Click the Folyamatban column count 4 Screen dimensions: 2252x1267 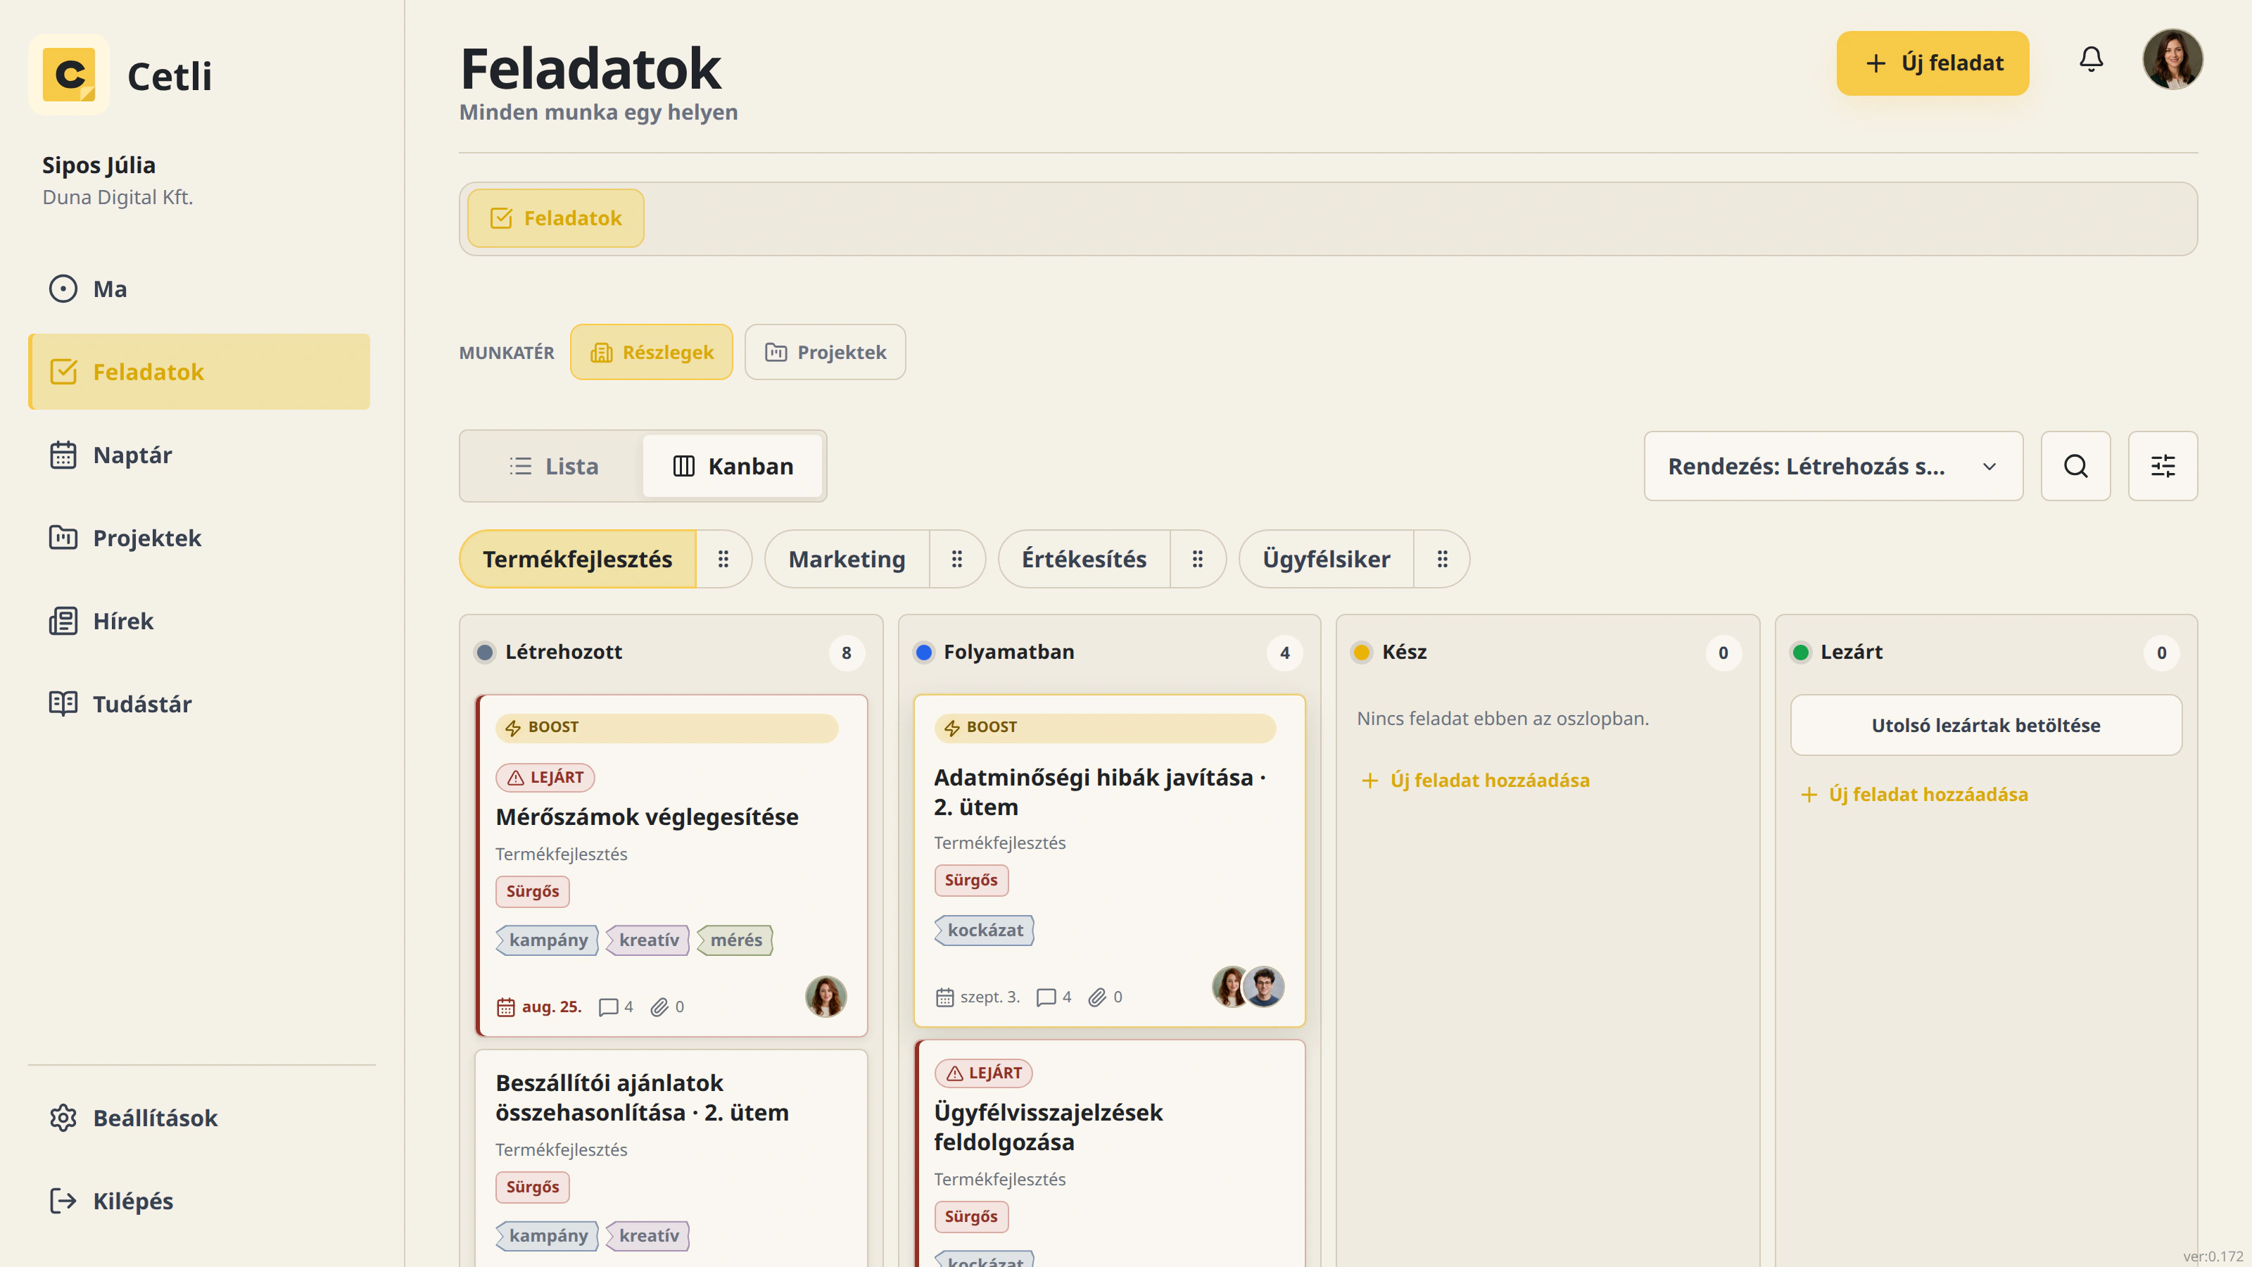(x=1284, y=653)
